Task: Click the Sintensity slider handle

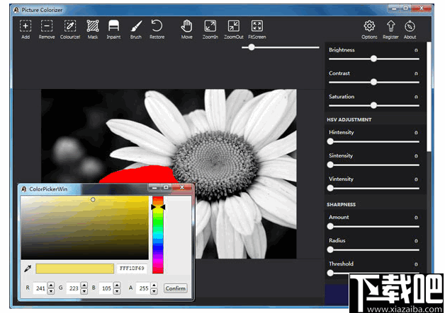Action: point(330,165)
